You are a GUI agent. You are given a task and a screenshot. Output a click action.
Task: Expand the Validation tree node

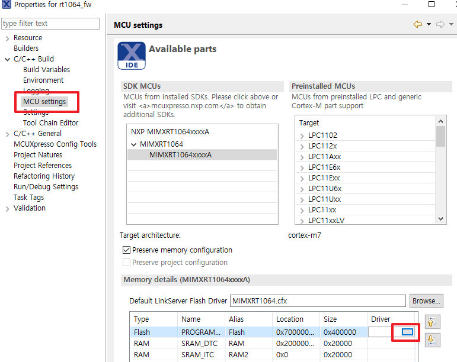pyautogui.click(x=7, y=209)
